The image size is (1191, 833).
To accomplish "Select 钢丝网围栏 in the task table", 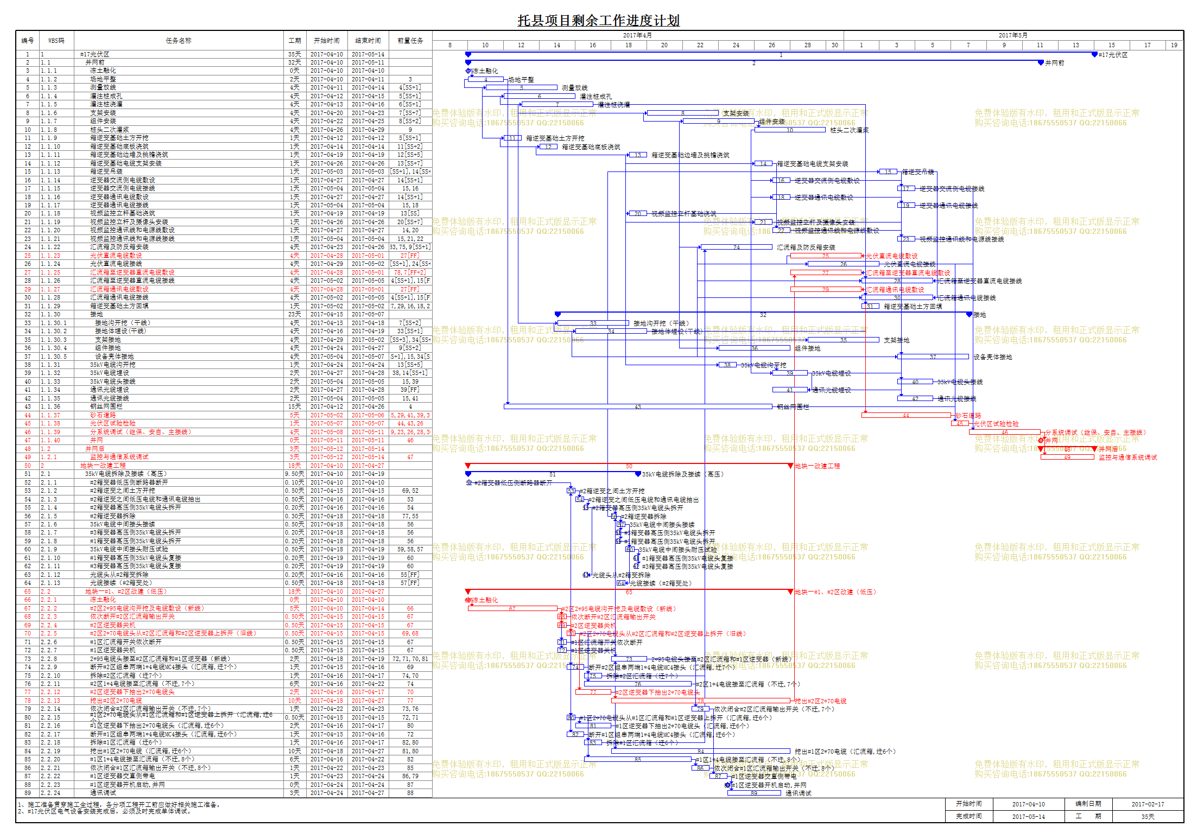I will 106,406.
